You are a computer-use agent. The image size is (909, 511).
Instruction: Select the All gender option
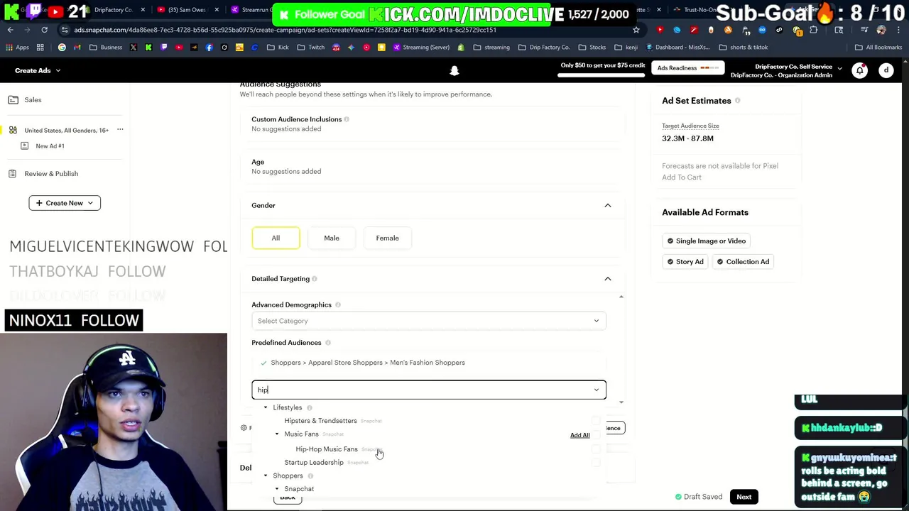click(x=276, y=238)
